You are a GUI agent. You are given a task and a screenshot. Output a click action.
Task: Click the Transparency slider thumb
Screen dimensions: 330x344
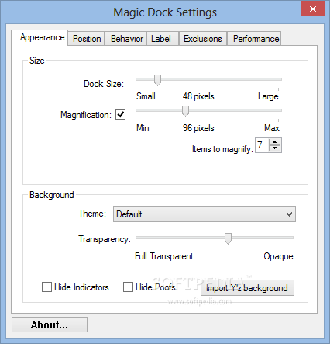pos(228,238)
